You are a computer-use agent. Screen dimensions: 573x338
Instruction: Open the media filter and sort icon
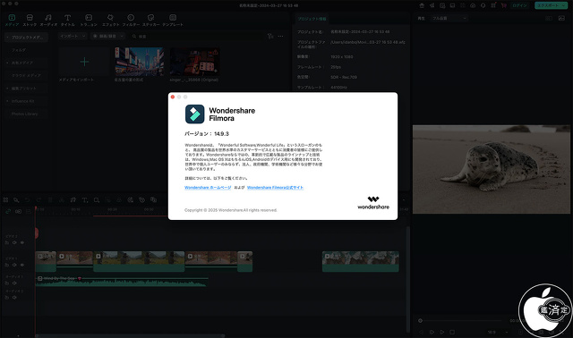pos(270,36)
